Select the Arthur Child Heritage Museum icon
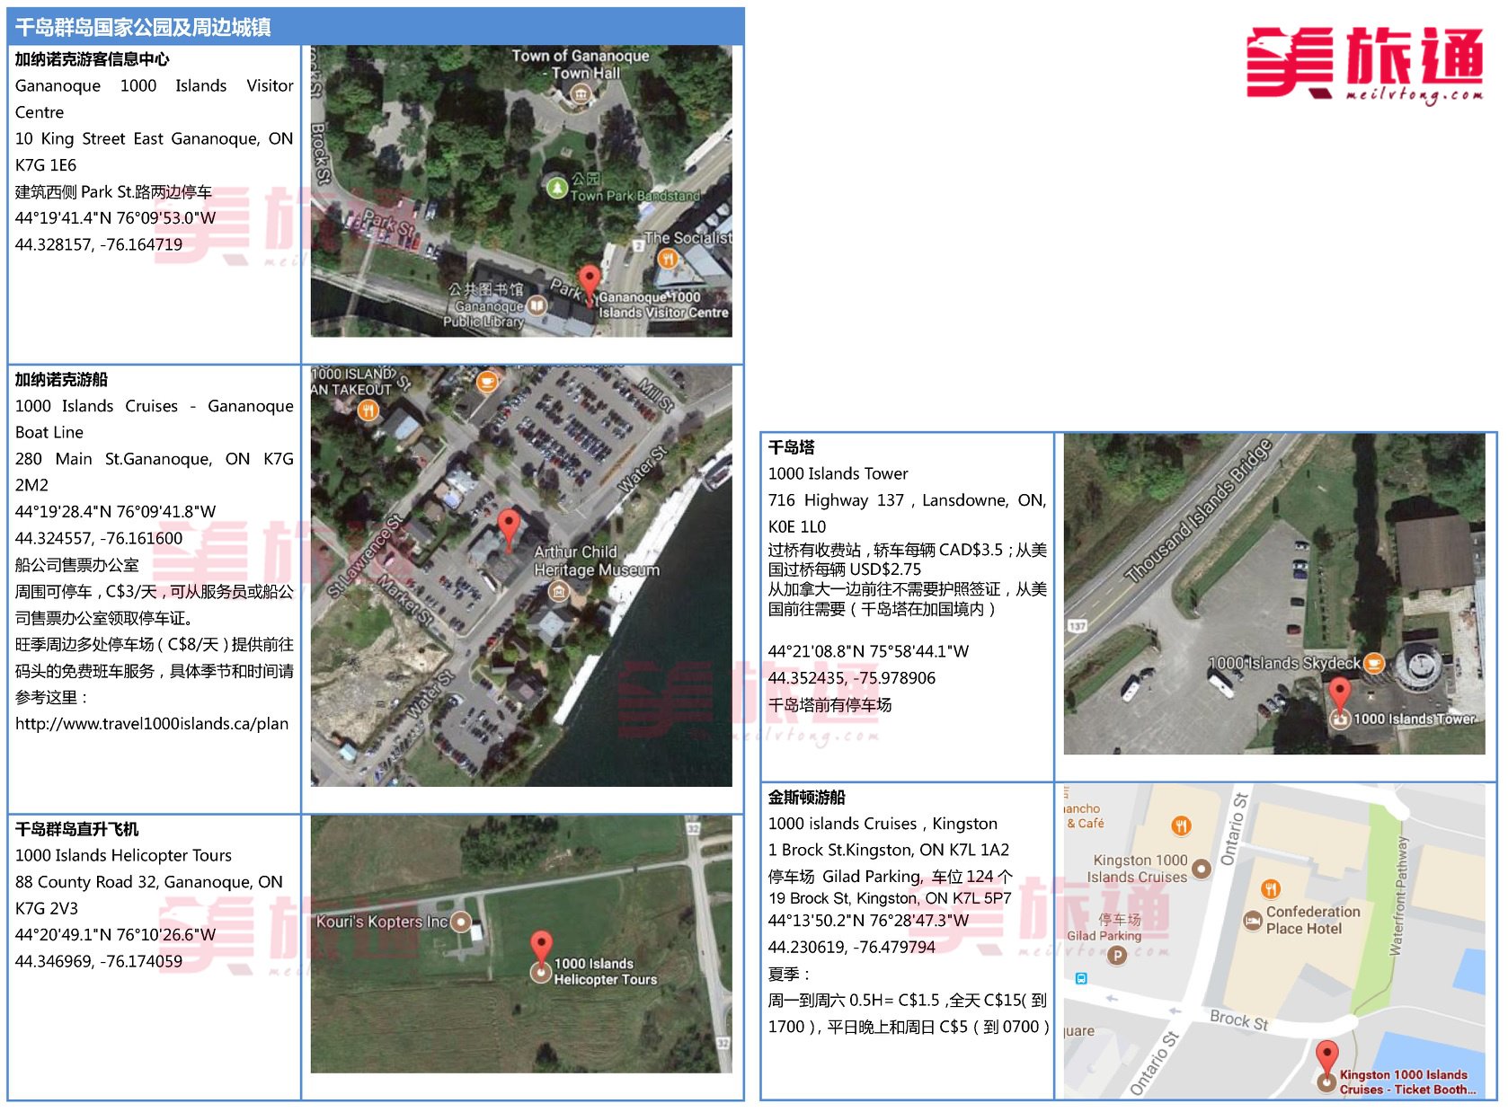The image size is (1508, 1112). click(559, 591)
